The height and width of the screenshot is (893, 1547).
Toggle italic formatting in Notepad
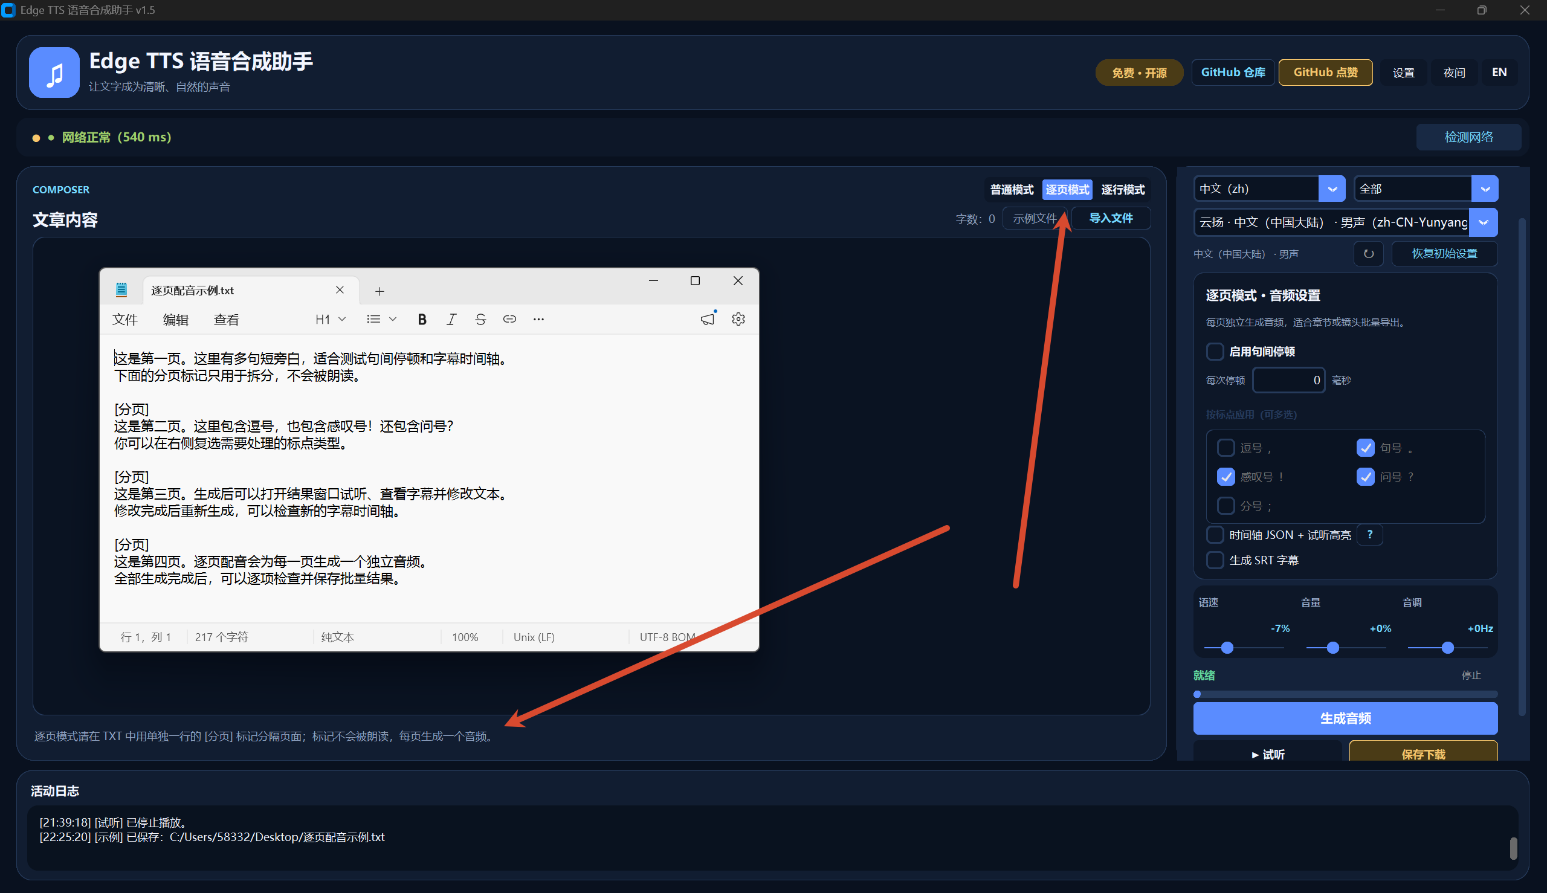pyautogui.click(x=451, y=319)
